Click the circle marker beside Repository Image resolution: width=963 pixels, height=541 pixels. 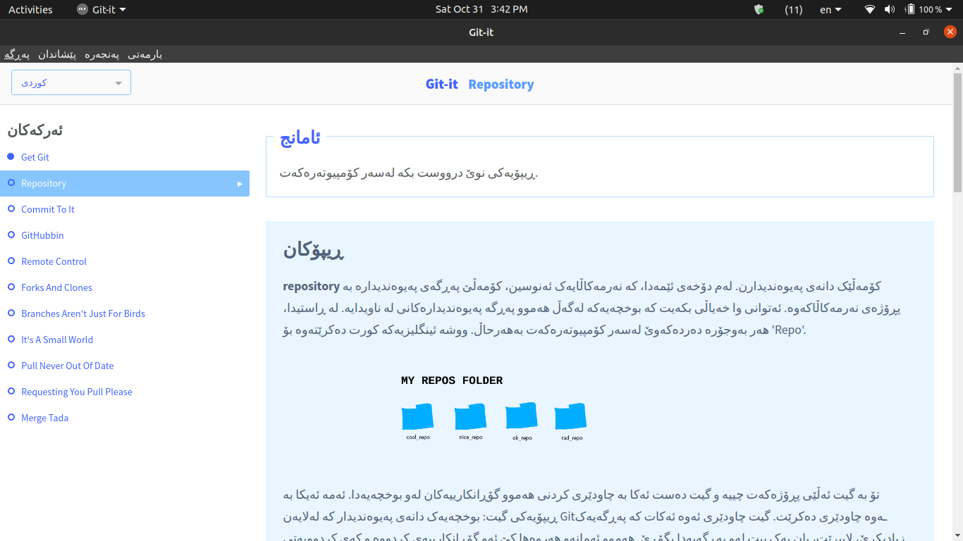(11, 182)
